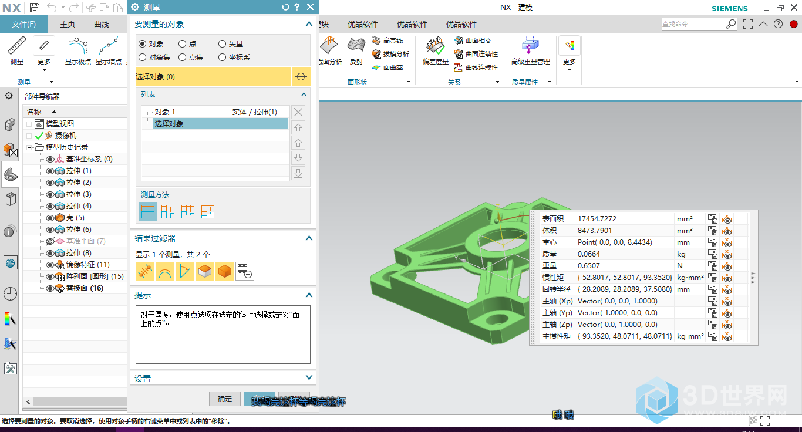The width and height of the screenshot is (802, 432).
Task: Click the crosshair point icon beside 选择对象
Action: [x=301, y=77]
